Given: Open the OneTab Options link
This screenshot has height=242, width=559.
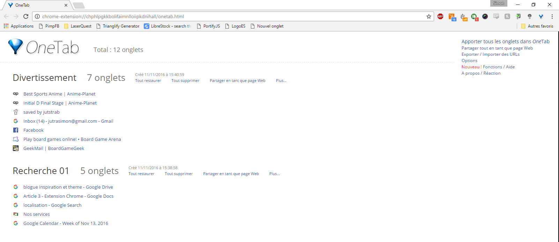Looking at the screenshot, I should tap(469, 61).
